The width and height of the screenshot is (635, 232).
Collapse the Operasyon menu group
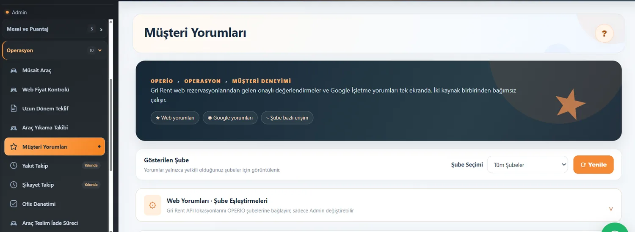coord(54,50)
